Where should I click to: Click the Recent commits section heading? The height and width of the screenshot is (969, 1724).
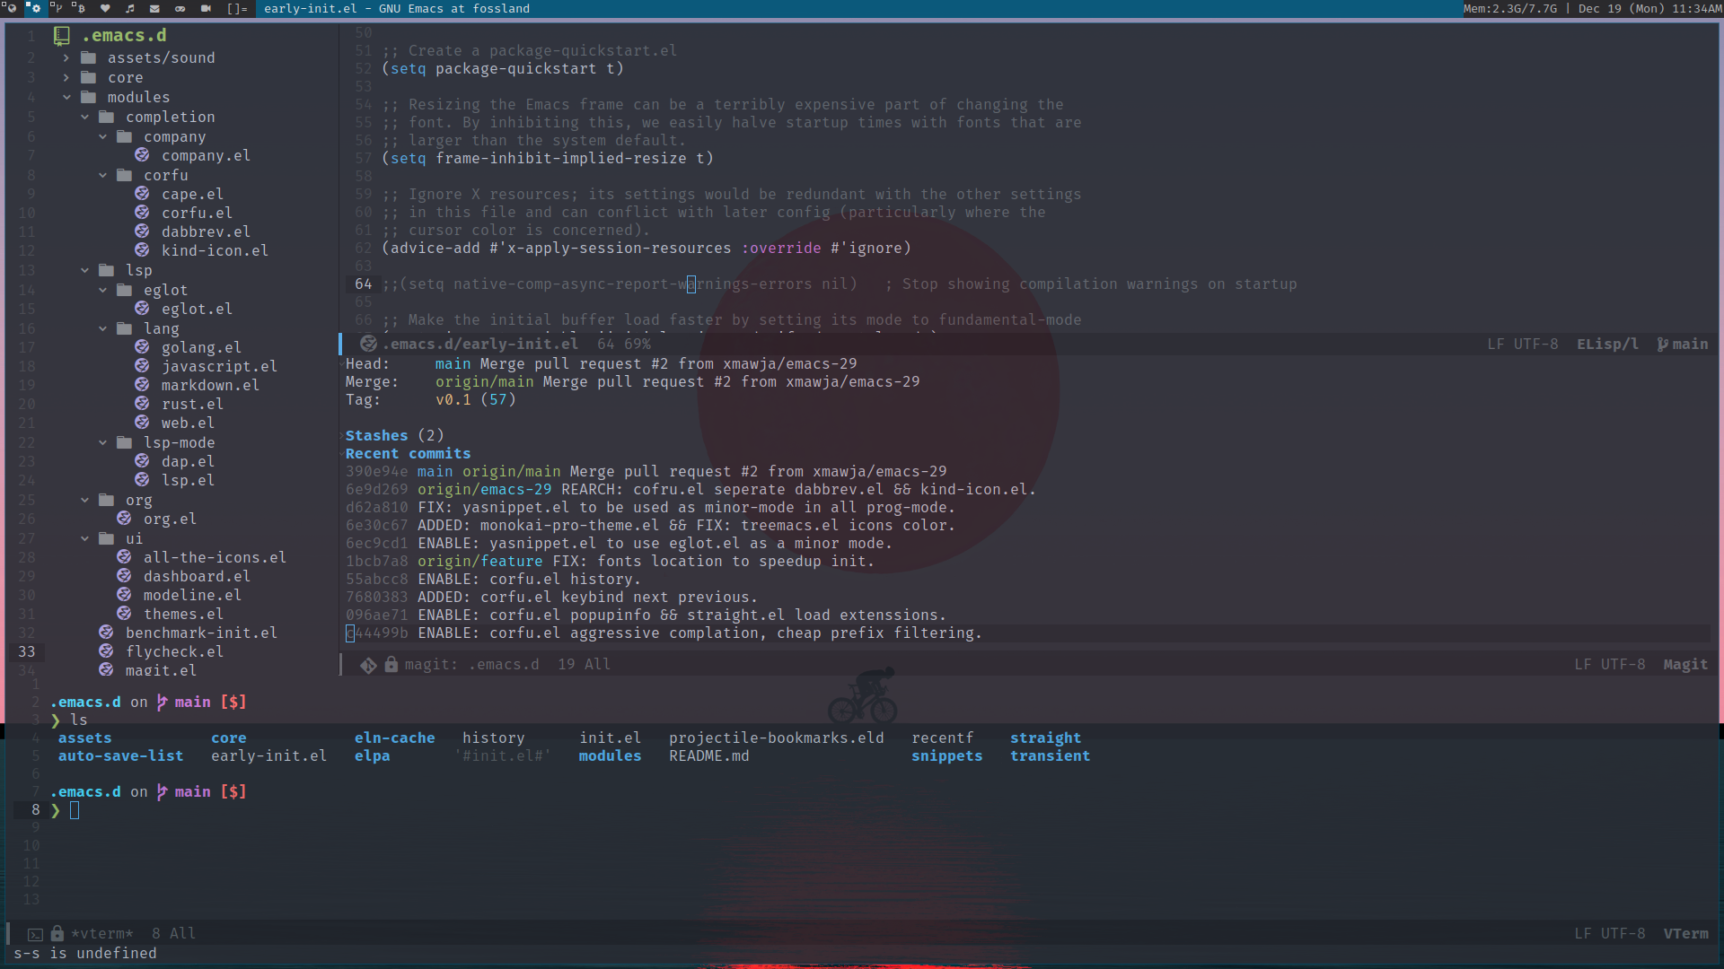pyautogui.click(x=408, y=453)
